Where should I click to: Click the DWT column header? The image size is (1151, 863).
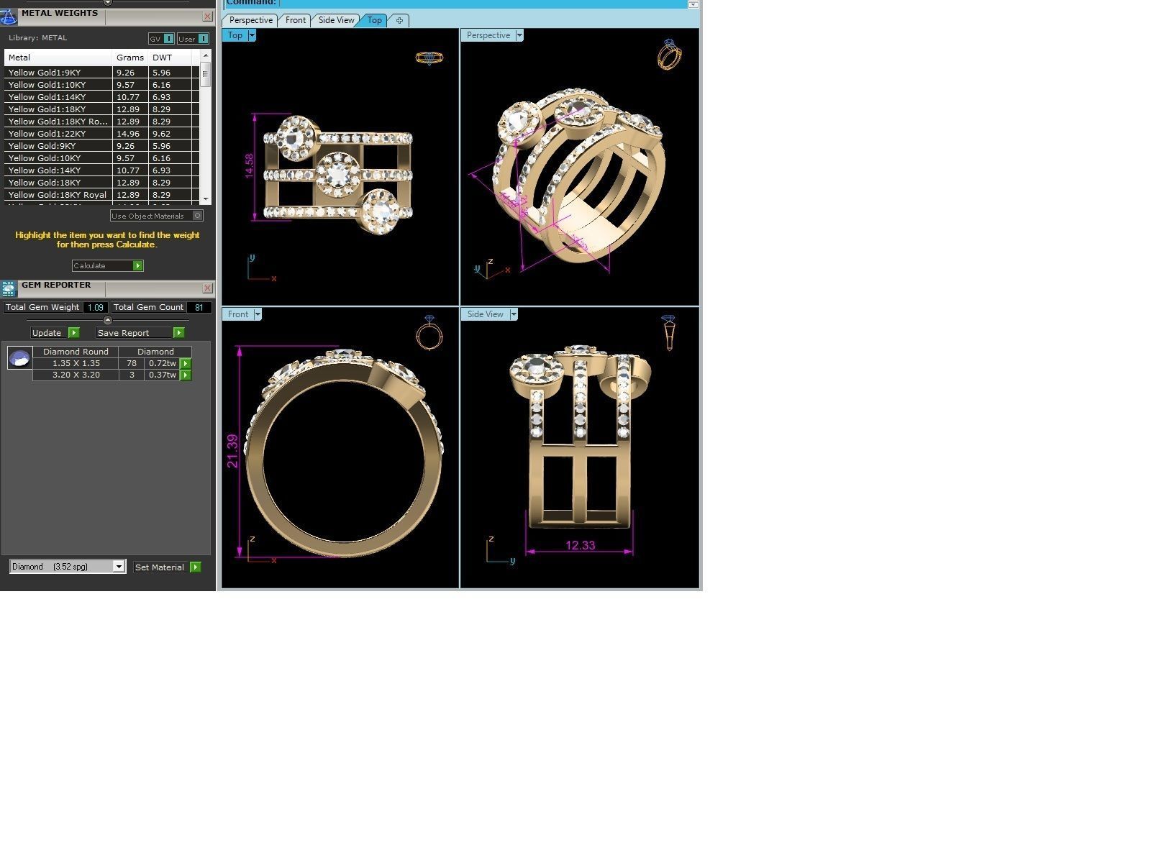click(x=170, y=58)
